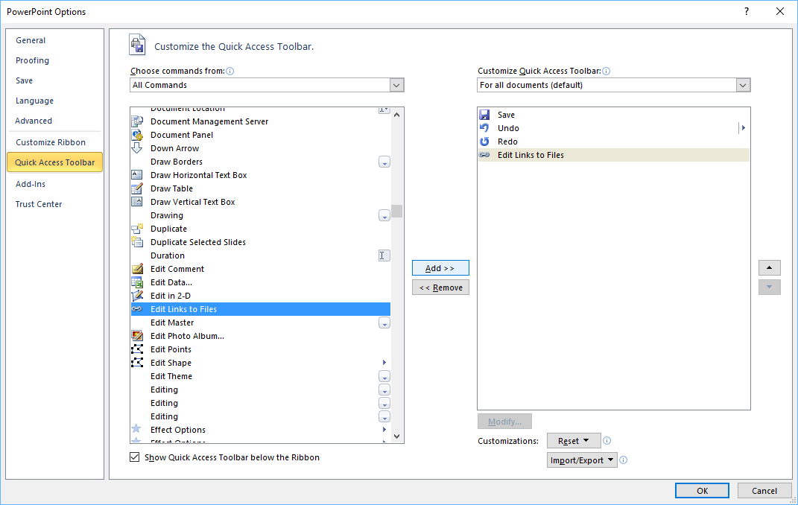Go to the Advanced options category
This screenshot has width=798, height=505.
pyautogui.click(x=34, y=121)
